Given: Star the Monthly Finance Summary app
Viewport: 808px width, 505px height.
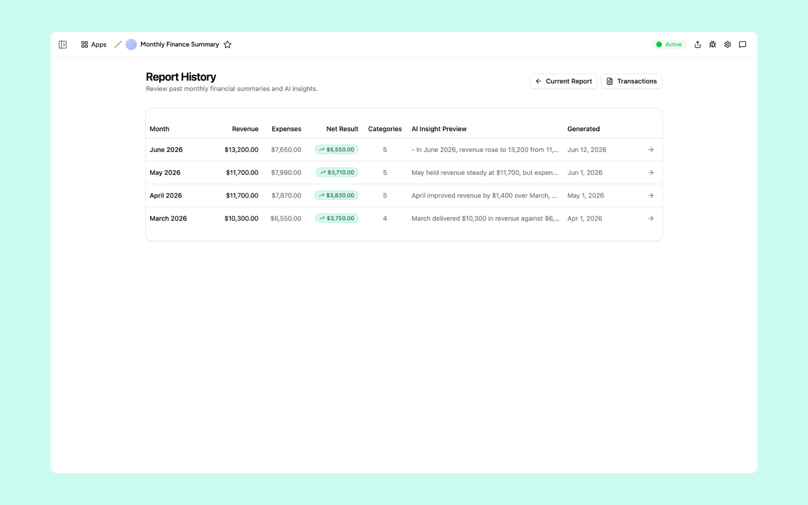Looking at the screenshot, I should [228, 44].
